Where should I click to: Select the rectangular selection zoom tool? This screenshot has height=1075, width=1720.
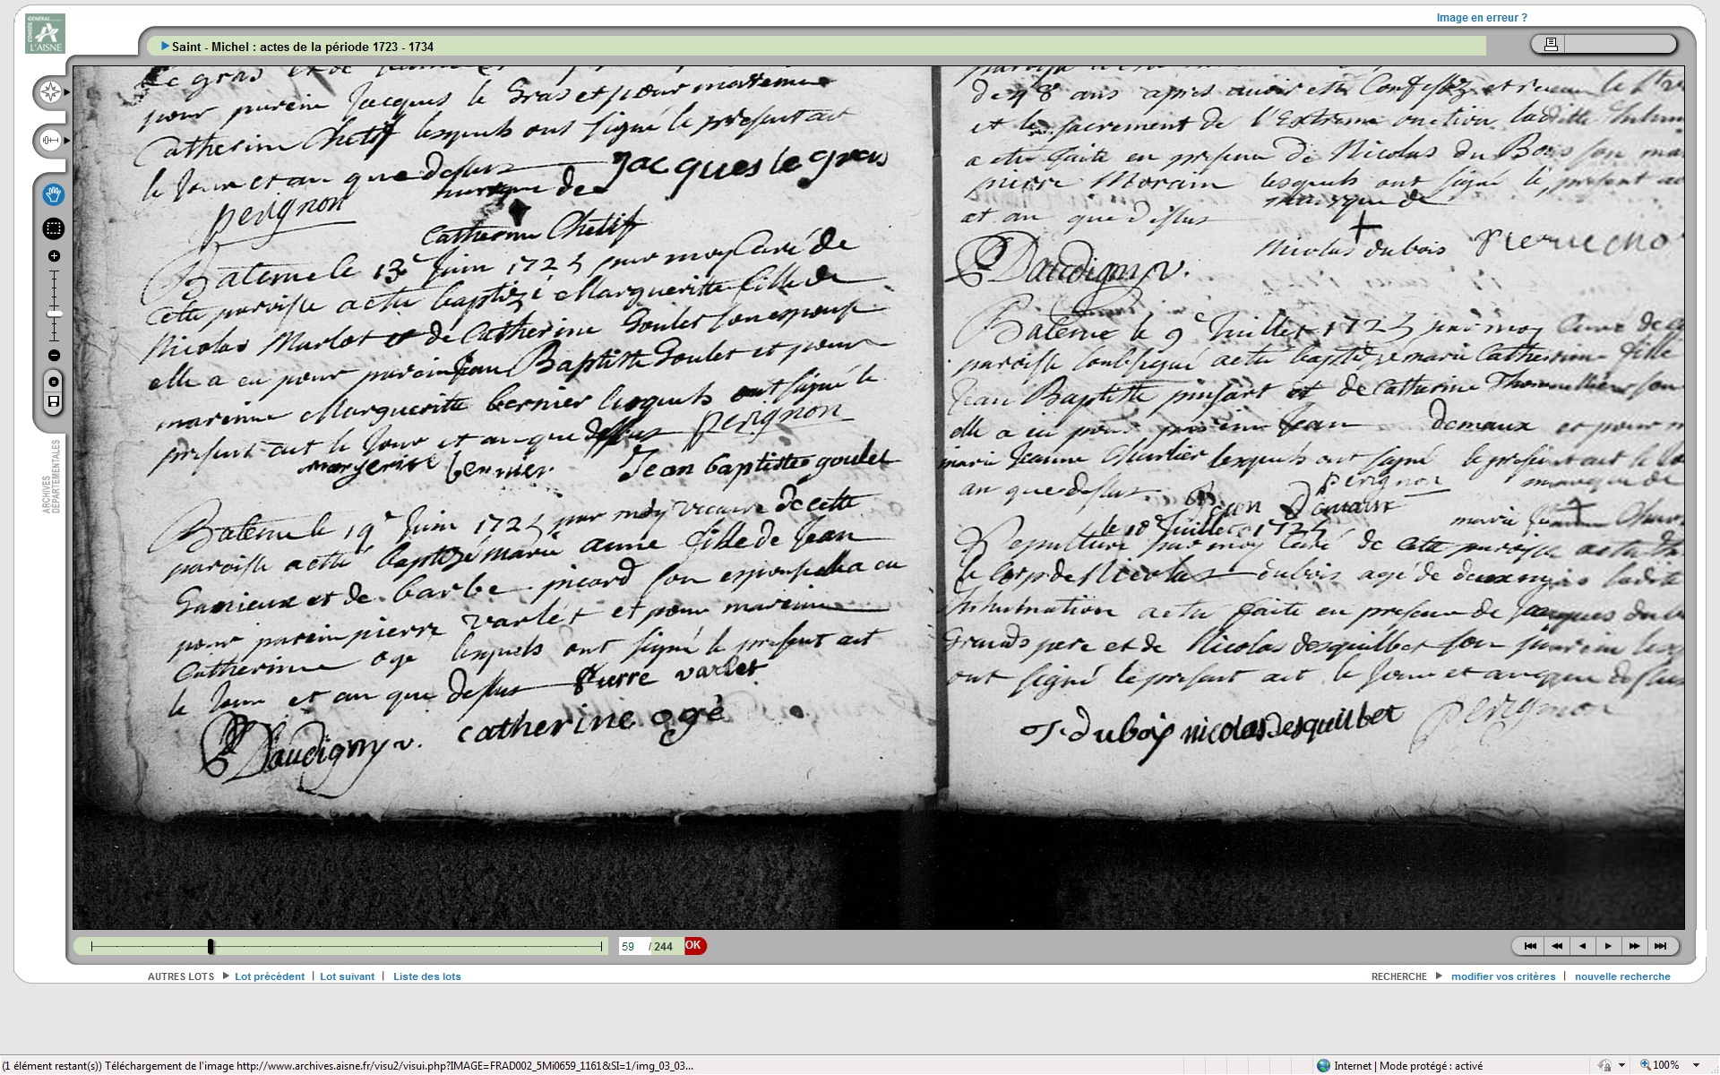click(x=54, y=228)
